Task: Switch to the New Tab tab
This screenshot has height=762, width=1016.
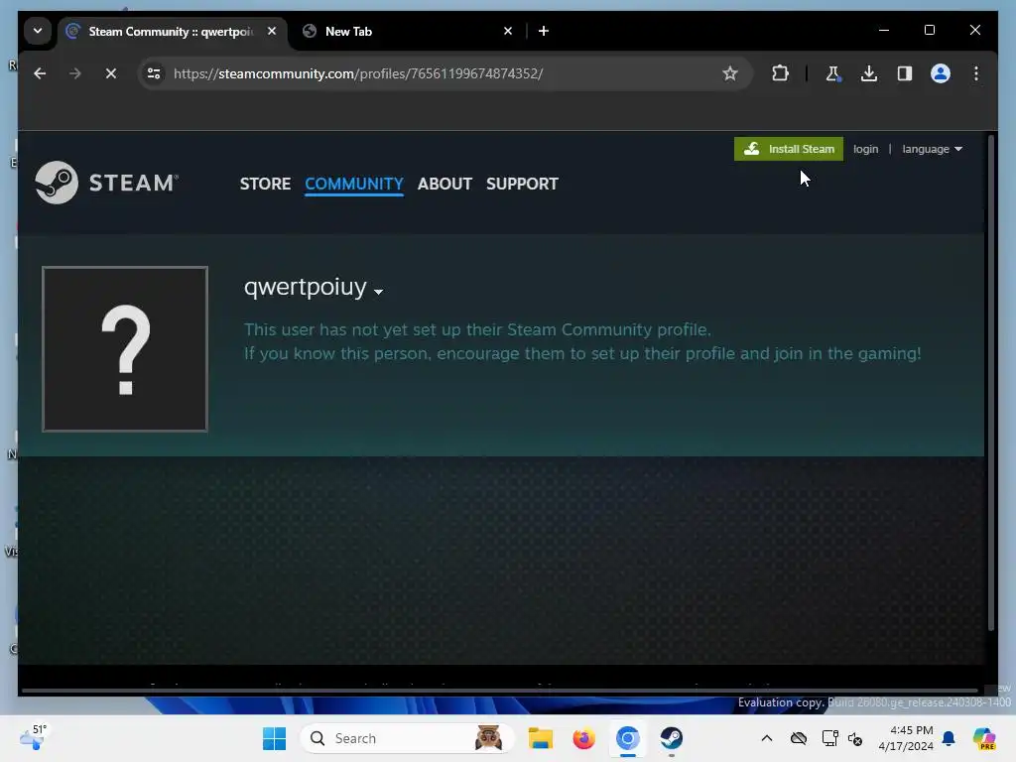Action: pyautogui.click(x=410, y=31)
